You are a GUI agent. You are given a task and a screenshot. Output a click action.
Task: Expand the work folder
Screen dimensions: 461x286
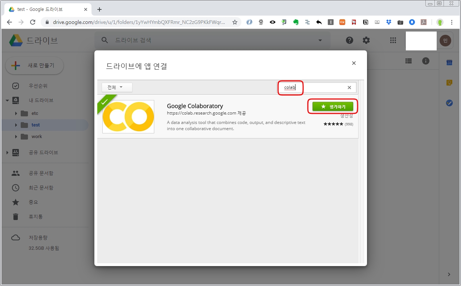click(x=16, y=137)
